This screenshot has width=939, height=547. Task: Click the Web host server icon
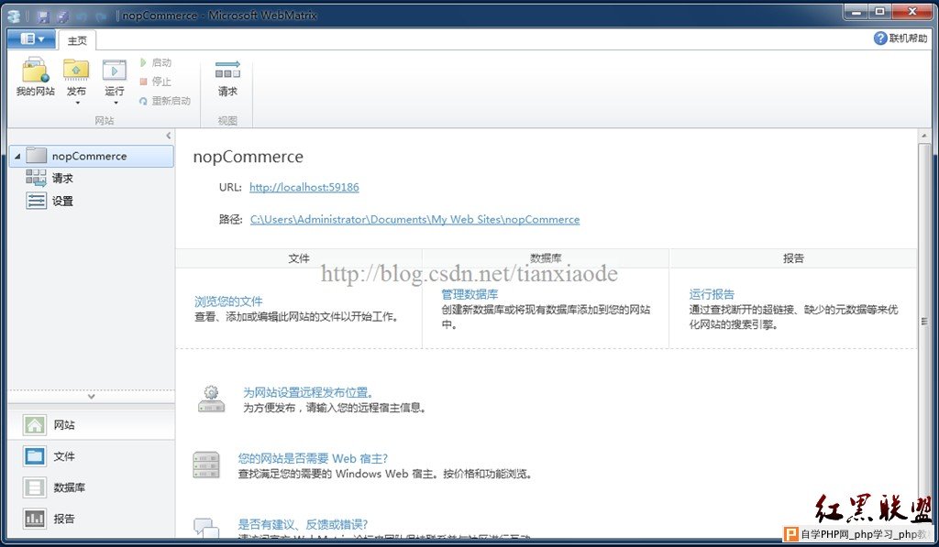[x=206, y=465]
